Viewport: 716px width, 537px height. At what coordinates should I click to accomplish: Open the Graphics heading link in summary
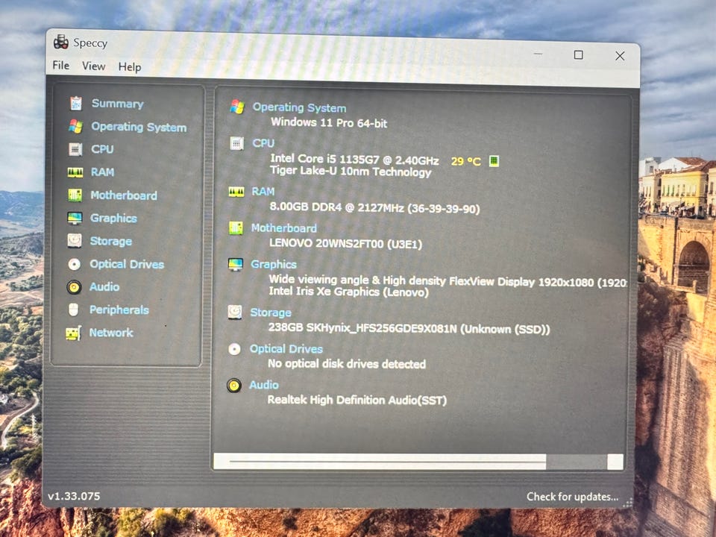(x=274, y=264)
